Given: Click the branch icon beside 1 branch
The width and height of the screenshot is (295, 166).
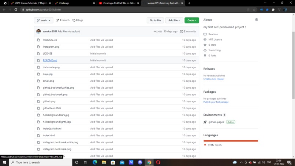Looking at the screenshot, I should [x=57, y=20].
